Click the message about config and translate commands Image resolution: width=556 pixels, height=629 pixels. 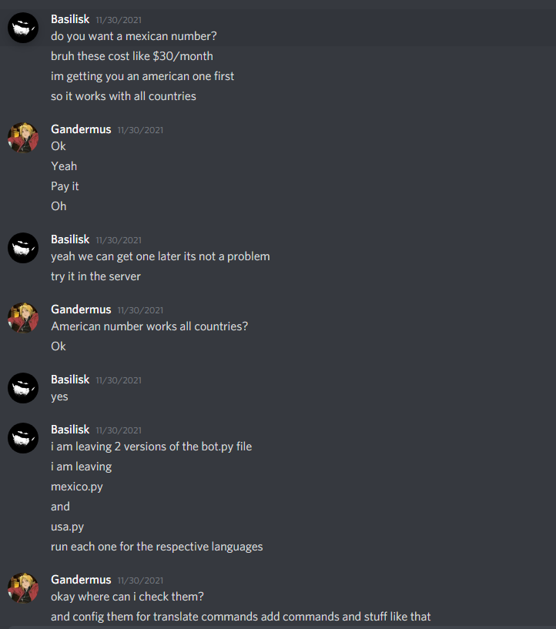(x=241, y=617)
